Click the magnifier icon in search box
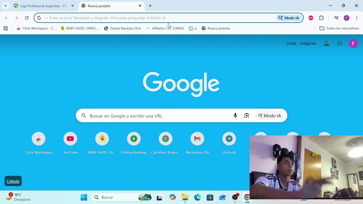The height and width of the screenshot is (204, 363). 84,116
